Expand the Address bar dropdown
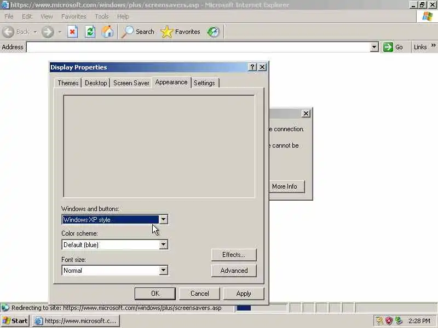This screenshot has height=328, width=438. [374, 47]
